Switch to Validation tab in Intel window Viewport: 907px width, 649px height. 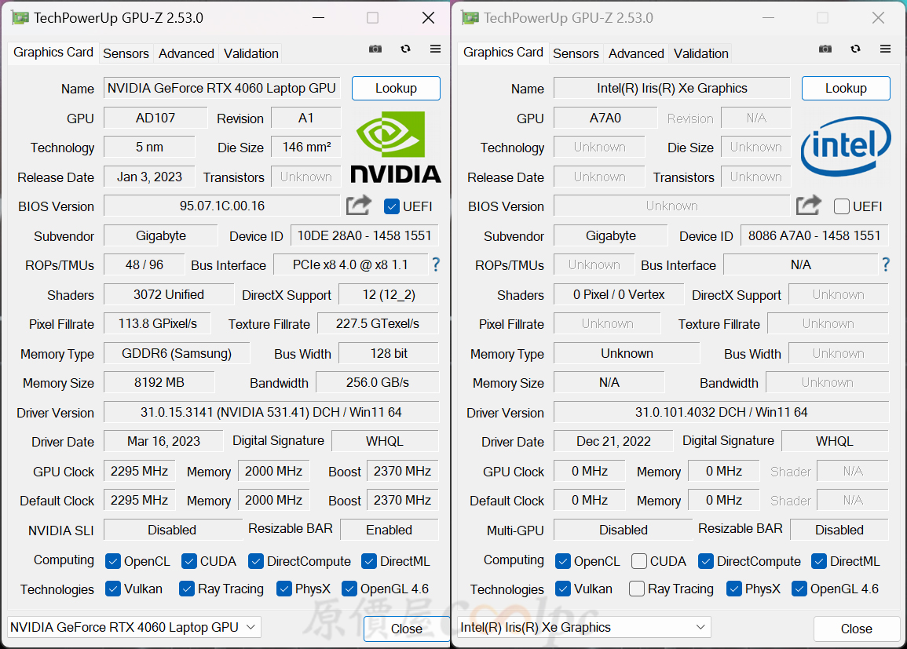[701, 53]
